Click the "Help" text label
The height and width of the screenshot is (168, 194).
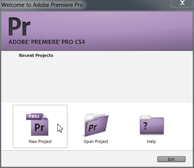(x=151, y=141)
